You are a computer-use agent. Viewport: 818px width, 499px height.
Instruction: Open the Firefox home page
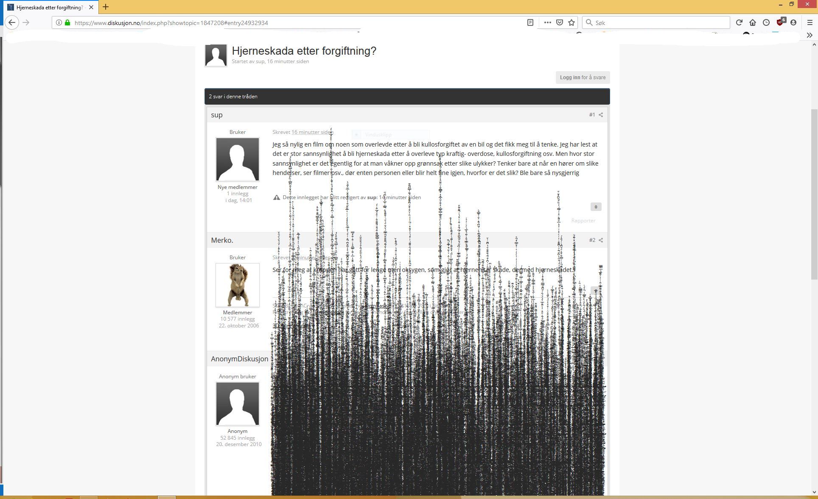(x=753, y=22)
